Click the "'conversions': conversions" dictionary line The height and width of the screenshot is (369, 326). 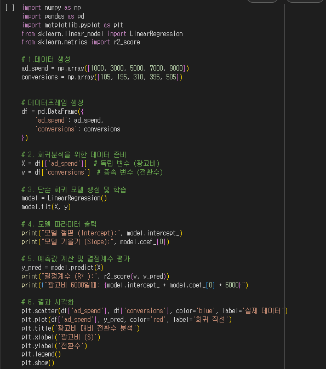click(78, 129)
